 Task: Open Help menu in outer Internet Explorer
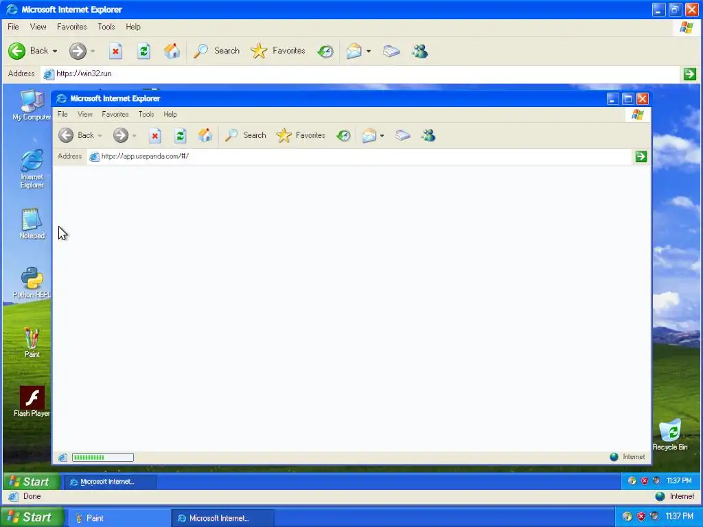pyautogui.click(x=133, y=27)
